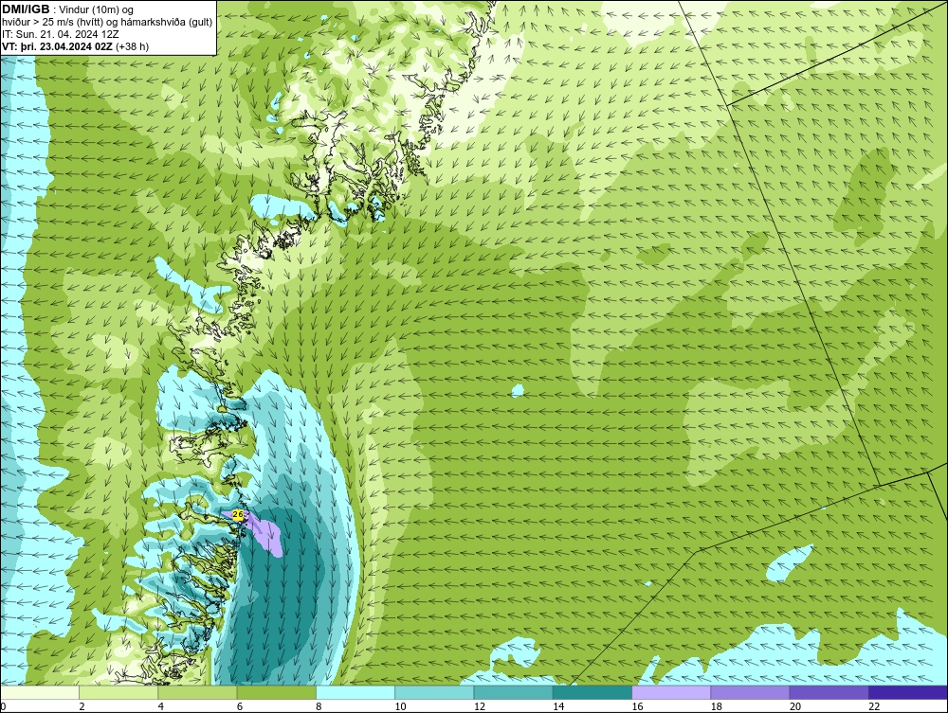Click the 18-20 m/s purple legend swatch
Screen dimensions: 948x713
point(750,692)
